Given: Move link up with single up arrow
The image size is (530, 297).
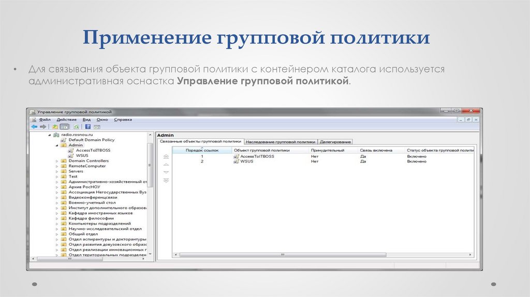Looking at the screenshot, I should [x=166, y=165].
